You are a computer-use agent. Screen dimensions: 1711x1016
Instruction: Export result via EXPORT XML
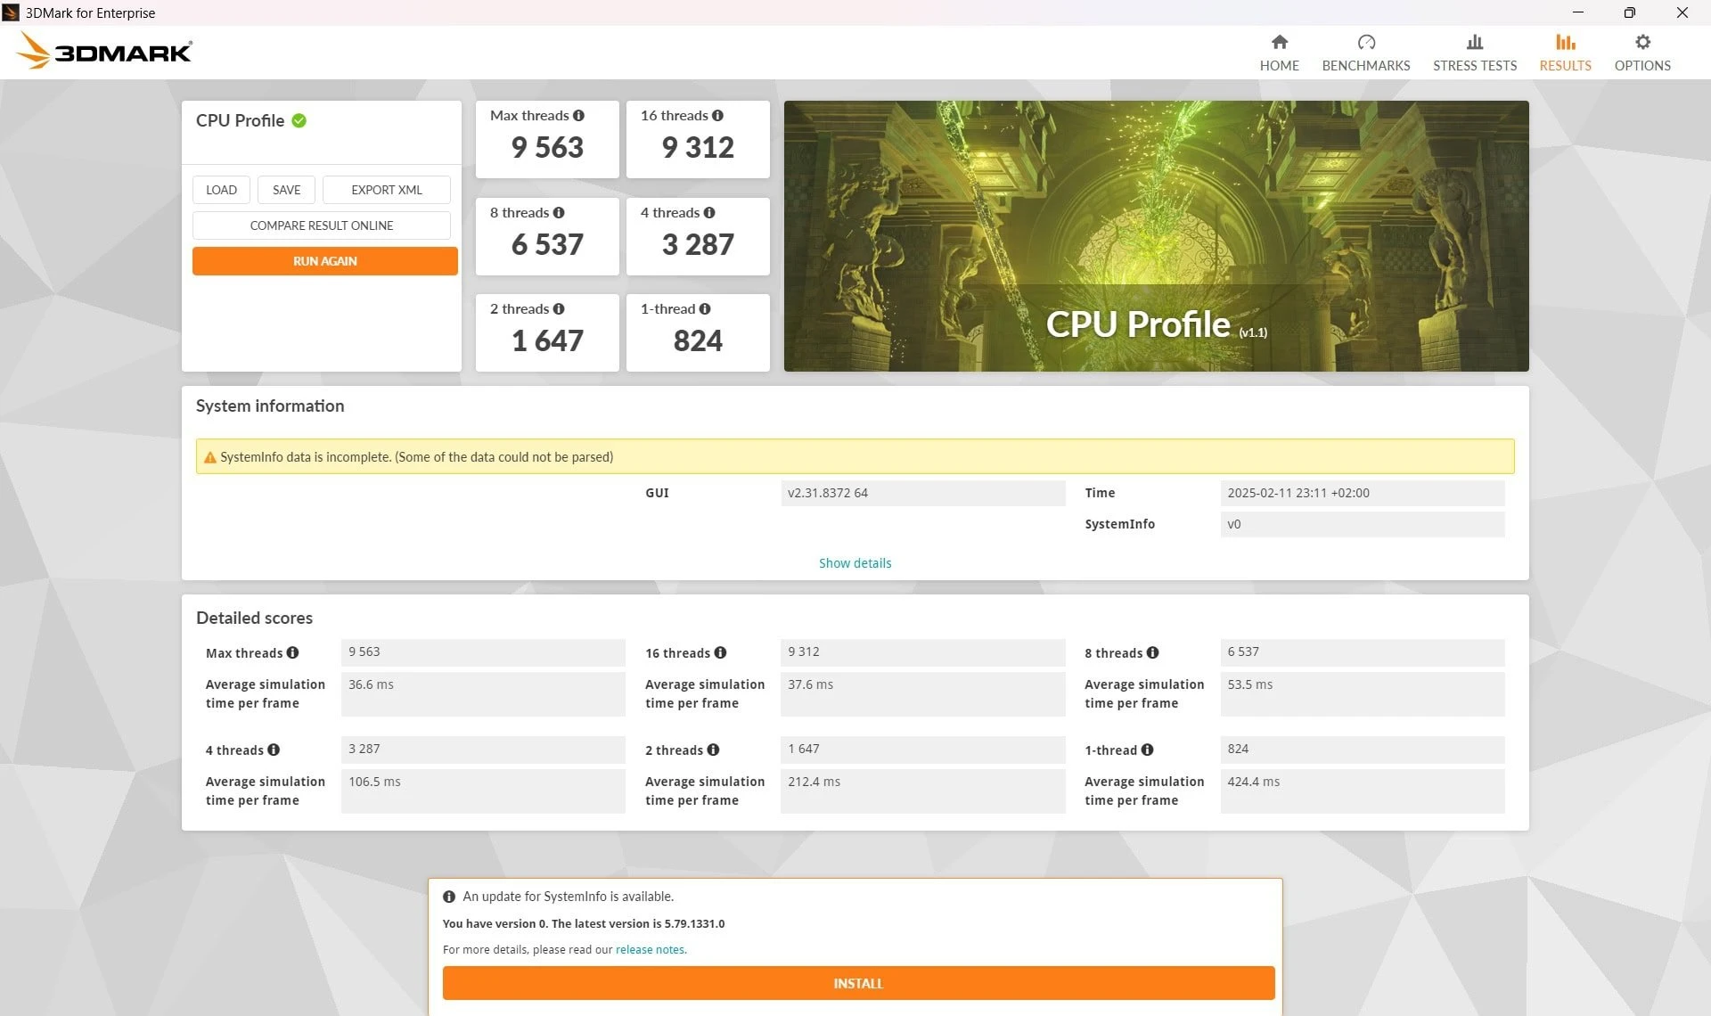coord(386,190)
